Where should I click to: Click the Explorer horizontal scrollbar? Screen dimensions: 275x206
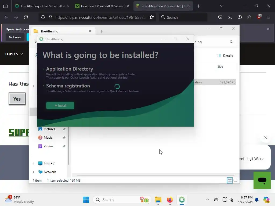point(155,175)
